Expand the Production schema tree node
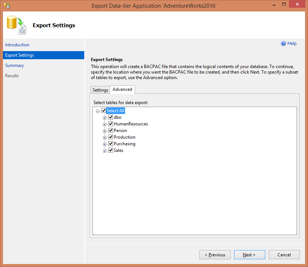 pyautogui.click(x=105, y=138)
